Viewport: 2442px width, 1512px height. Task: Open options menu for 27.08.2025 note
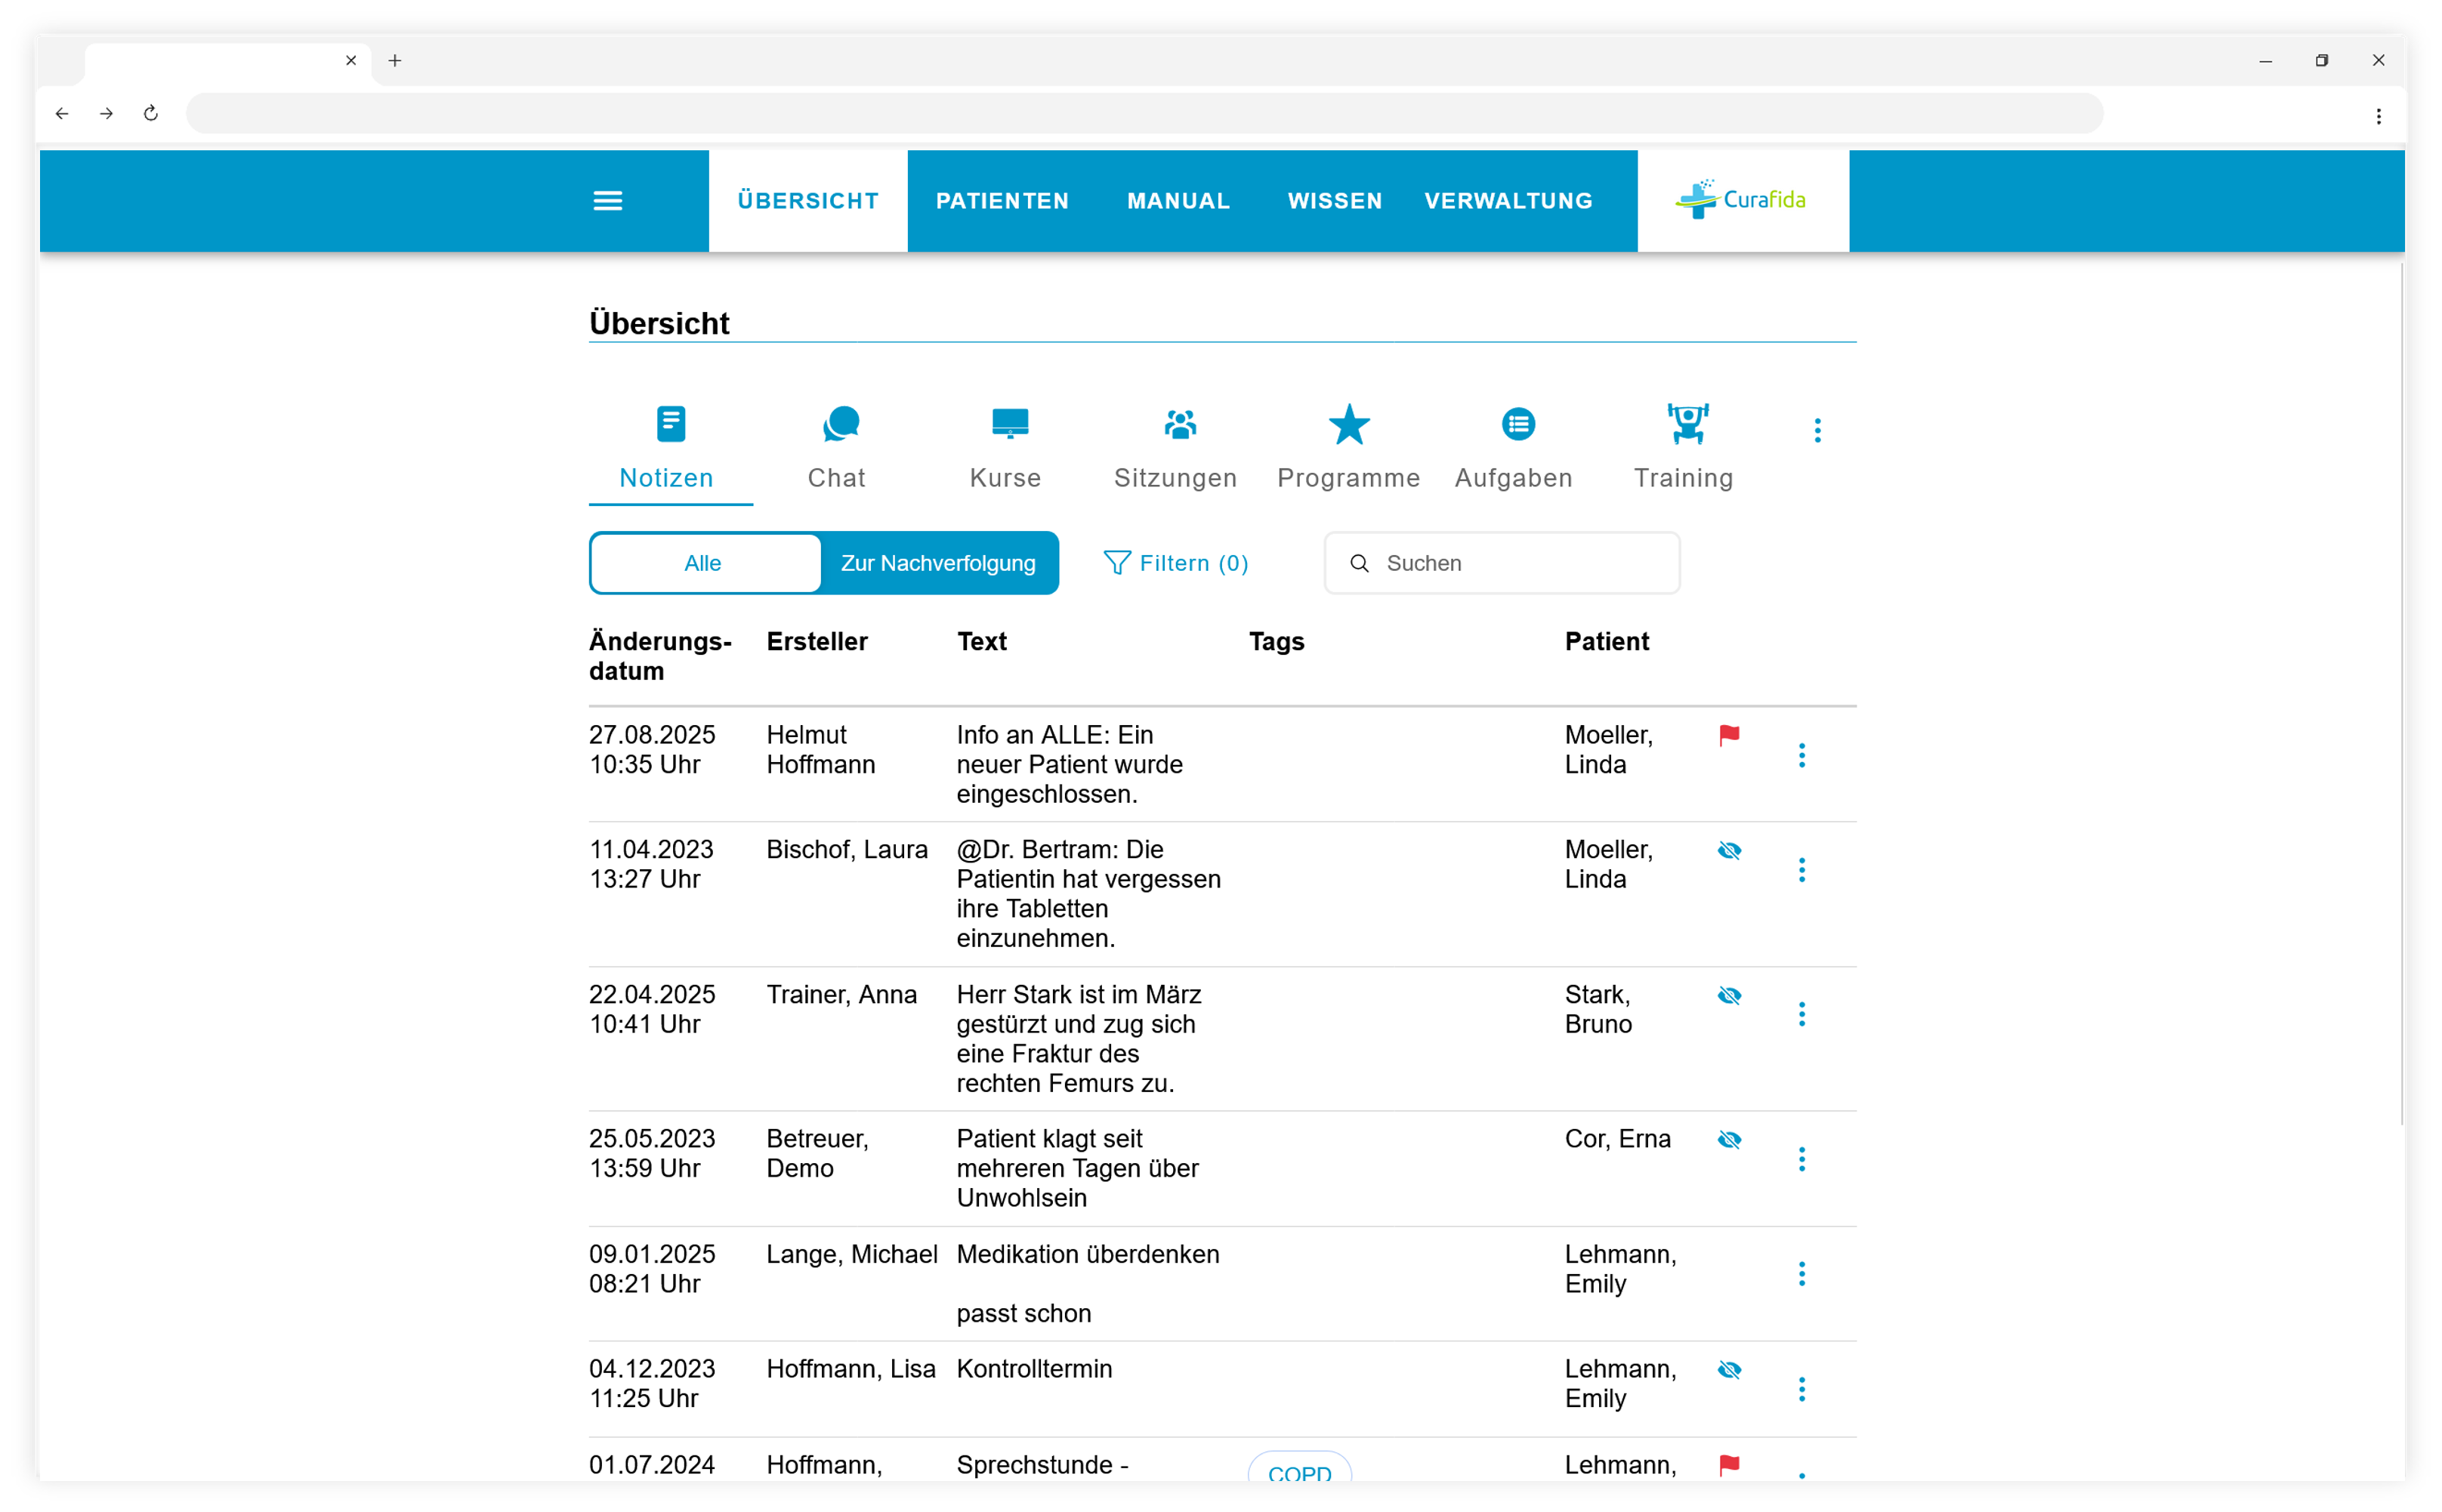(x=1802, y=756)
